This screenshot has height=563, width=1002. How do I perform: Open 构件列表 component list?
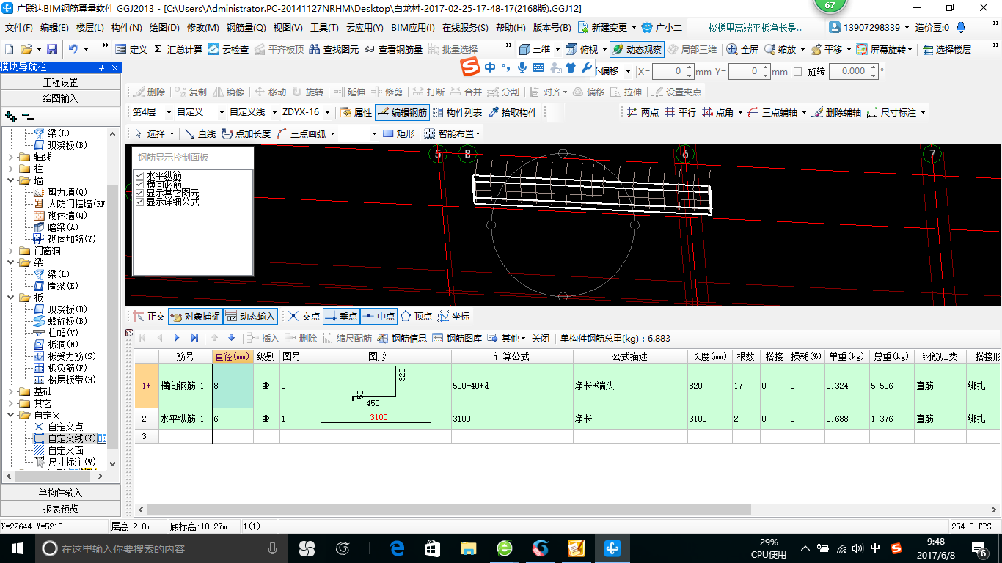click(458, 112)
